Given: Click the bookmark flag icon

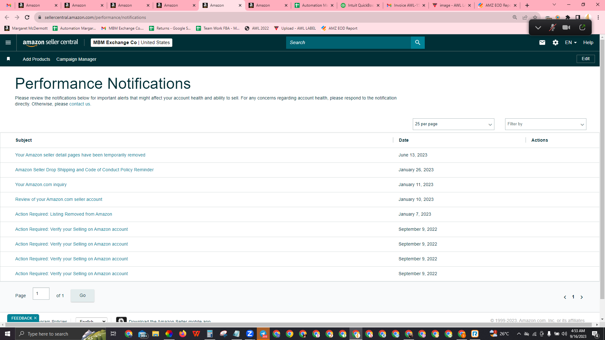Looking at the screenshot, I should point(9,59).
